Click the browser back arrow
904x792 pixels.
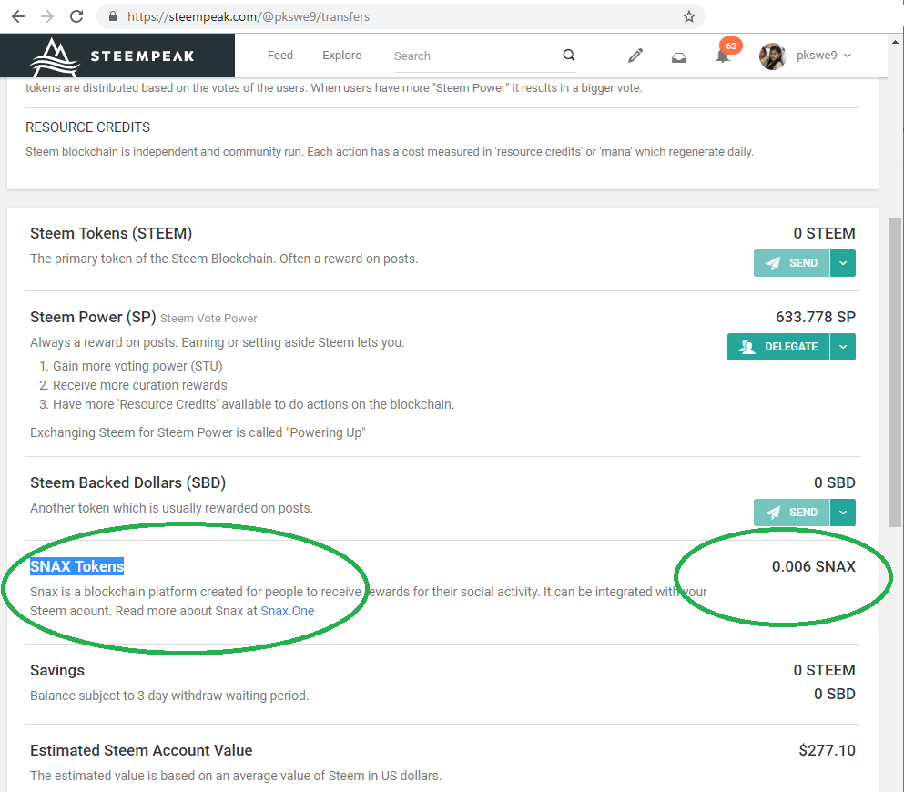(x=18, y=16)
